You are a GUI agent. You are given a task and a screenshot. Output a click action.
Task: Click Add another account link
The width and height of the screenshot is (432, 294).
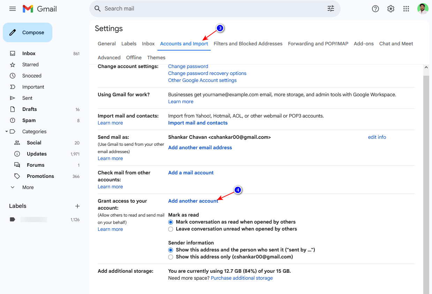(193, 201)
